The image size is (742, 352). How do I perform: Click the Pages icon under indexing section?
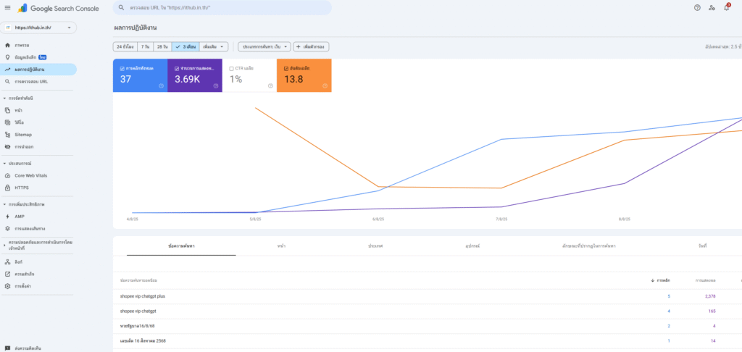coord(7,110)
